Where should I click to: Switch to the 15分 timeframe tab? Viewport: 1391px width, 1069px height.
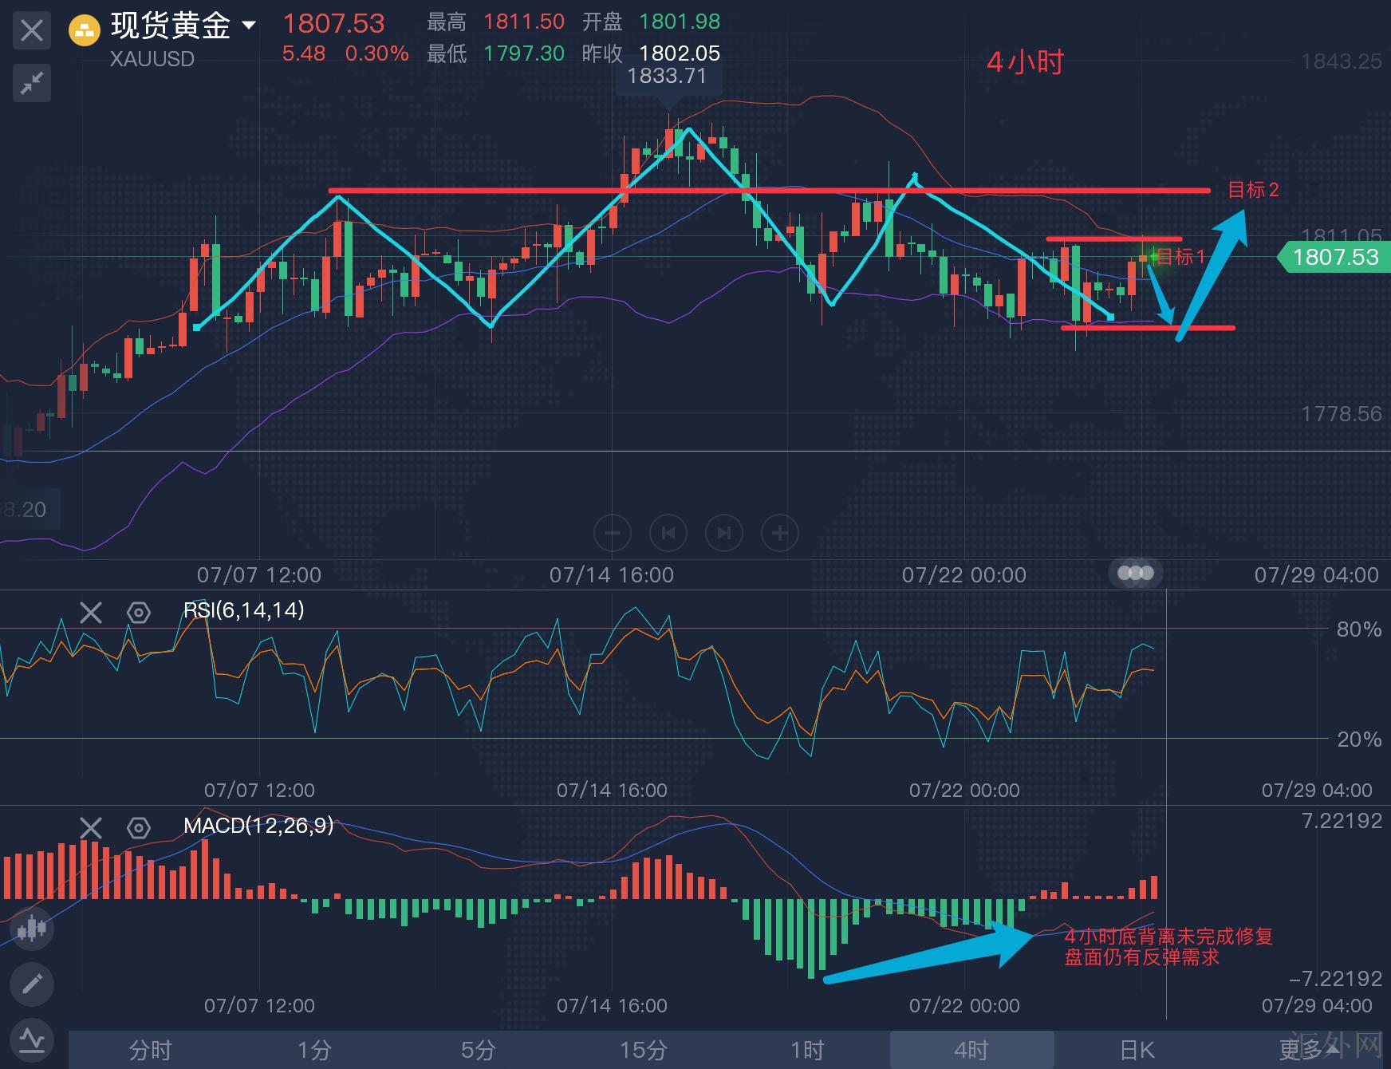643,1050
